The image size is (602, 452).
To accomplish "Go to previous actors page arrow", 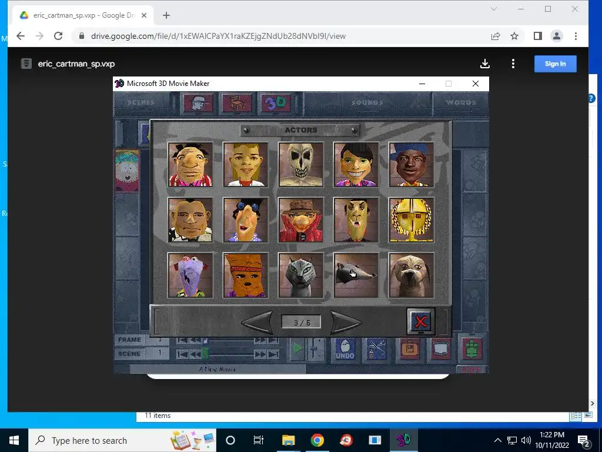I will click(257, 322).
